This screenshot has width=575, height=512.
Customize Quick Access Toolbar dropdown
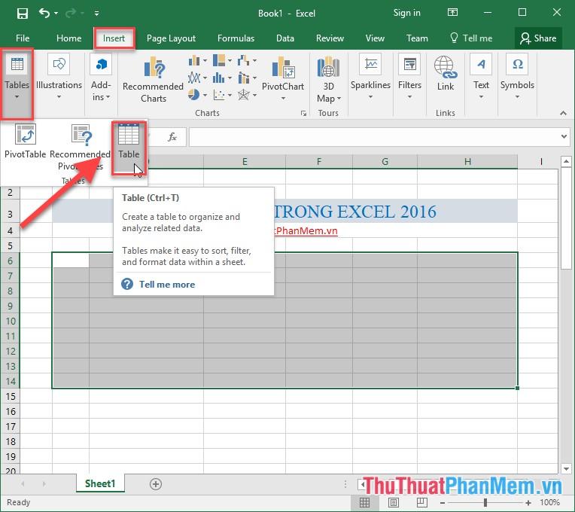(96, 14)
